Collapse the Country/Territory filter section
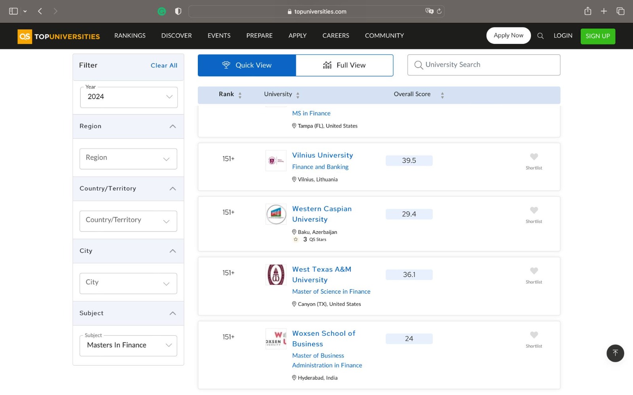This screenshot has height=395, width=633. coord(172,189)
